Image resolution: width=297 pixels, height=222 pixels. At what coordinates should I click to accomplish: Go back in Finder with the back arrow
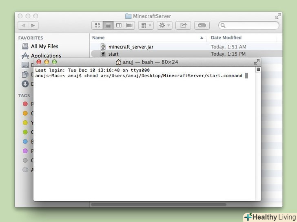point(23,26)
